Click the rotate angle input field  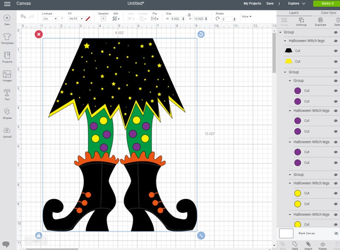227,19
